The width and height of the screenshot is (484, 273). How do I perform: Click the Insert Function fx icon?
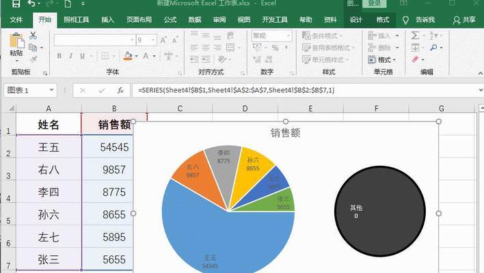pyautogui.click(x=120, y=90)
